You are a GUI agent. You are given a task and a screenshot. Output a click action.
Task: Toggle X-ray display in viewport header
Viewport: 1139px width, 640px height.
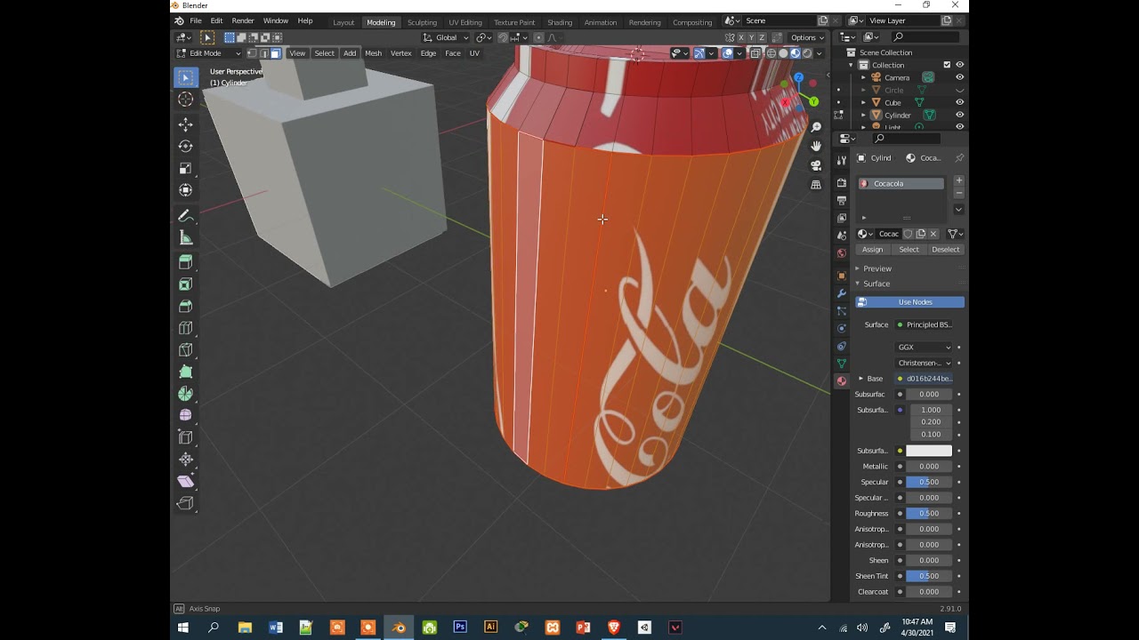click(x=755, y=53)
